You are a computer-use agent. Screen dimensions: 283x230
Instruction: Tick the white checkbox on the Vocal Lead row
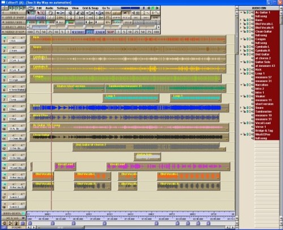tap(250, 123)
